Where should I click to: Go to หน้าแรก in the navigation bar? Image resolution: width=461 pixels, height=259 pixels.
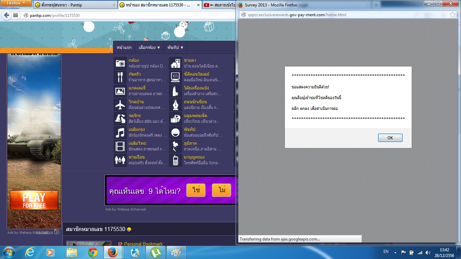click(124, 48)
